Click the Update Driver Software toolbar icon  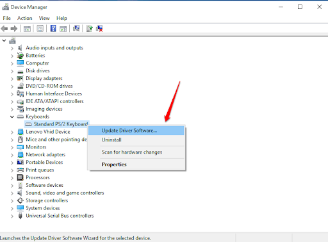click(90, 28)
